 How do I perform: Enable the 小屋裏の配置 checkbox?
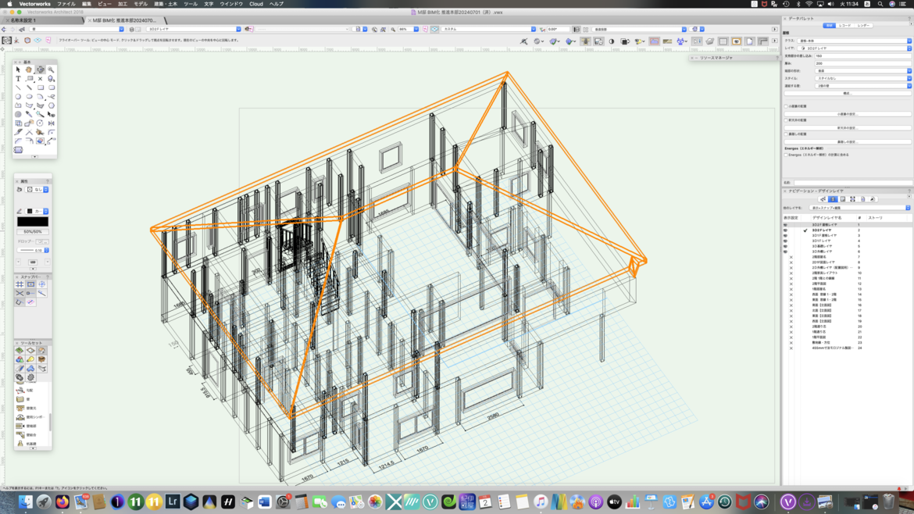[x=786, y=106]
